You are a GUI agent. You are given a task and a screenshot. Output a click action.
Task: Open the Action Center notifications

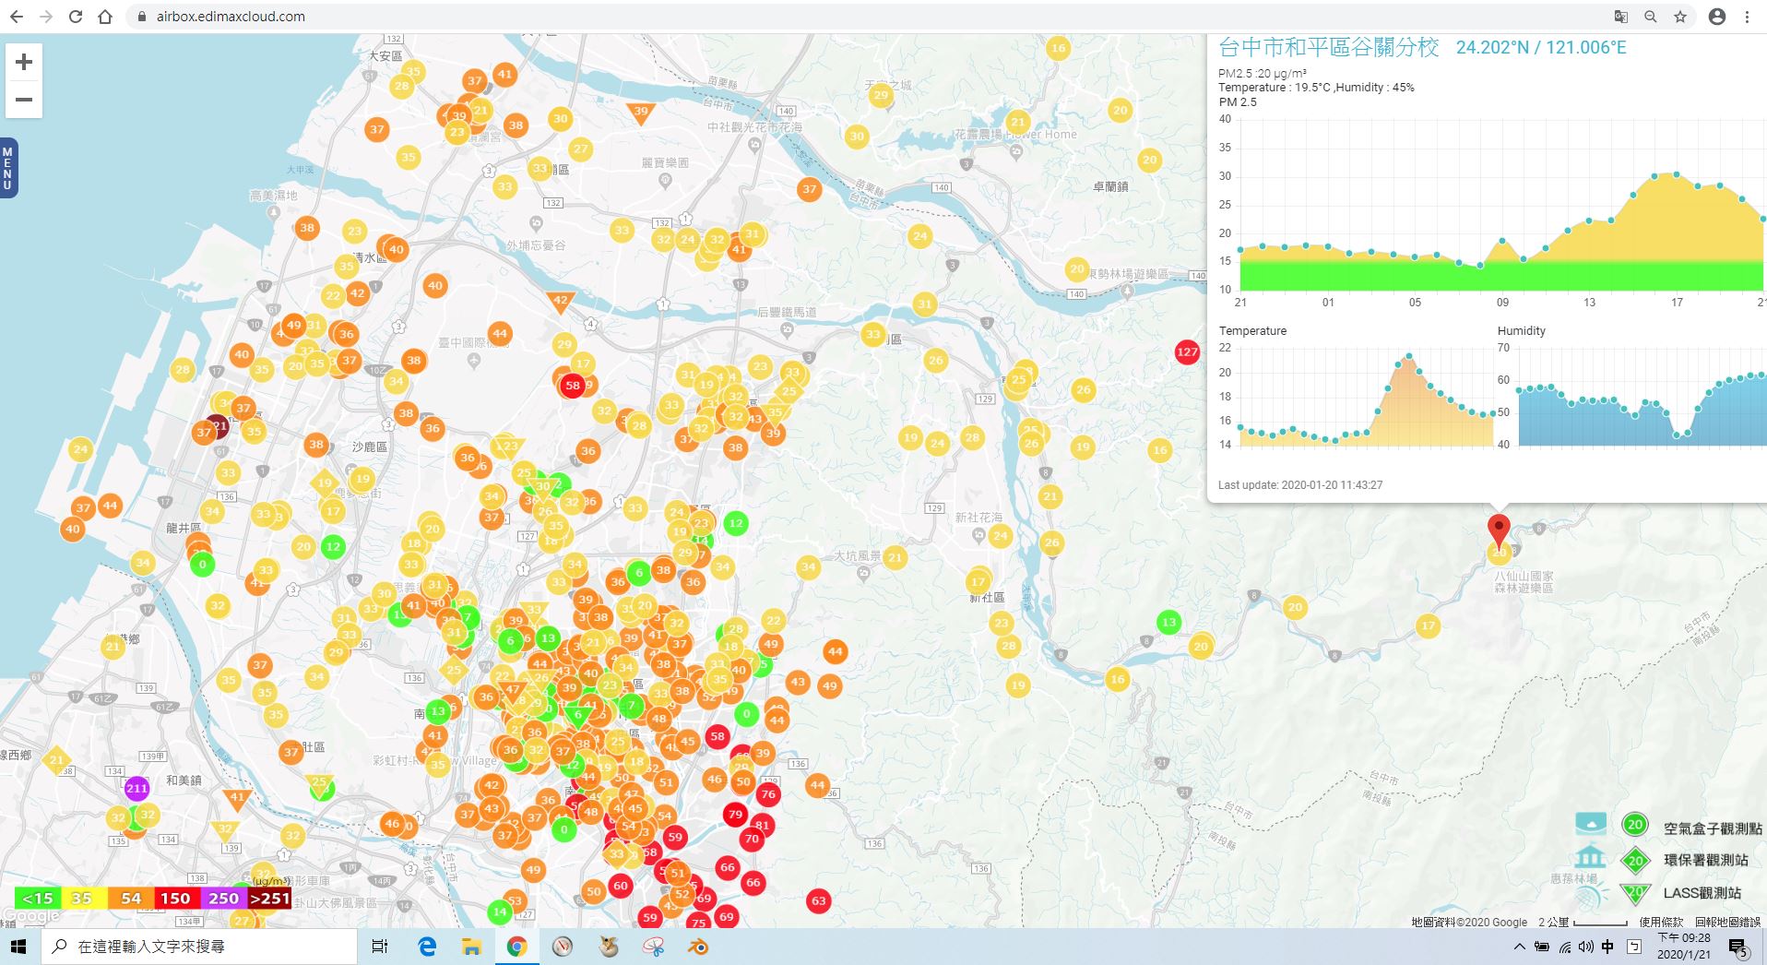pyautogui.click(x=1737, y=947)
